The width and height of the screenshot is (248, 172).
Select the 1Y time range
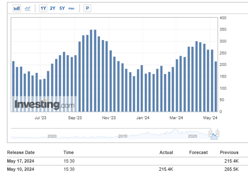coord(43,8)
